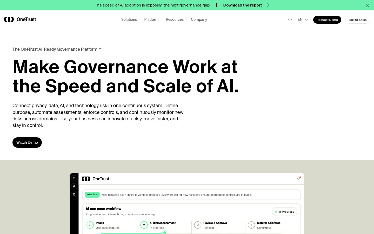Click the OneTrust logo in the header
374x234 pixels.
coord(20,19)
